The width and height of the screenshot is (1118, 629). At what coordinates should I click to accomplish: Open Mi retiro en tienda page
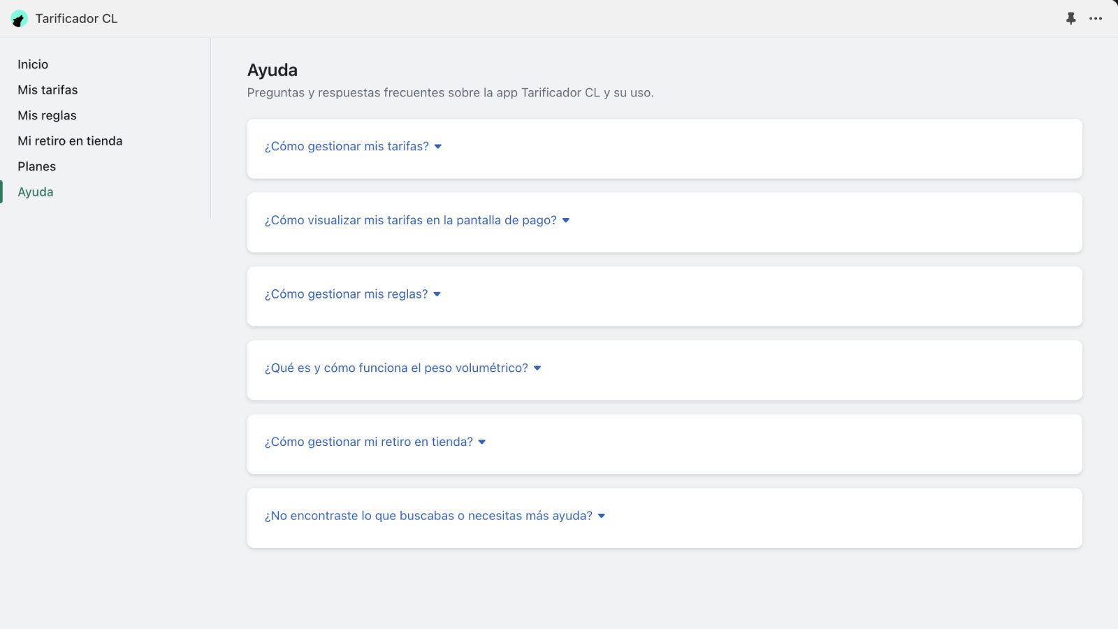point(70,141)
